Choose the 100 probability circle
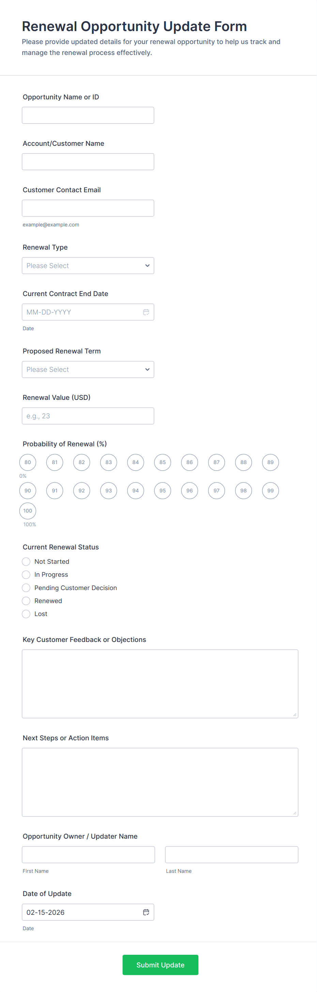Screen dimensions: 317x992 28,511
